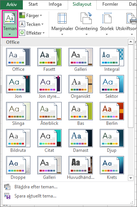Switch to the Infoga tab
The height and width of the screenshot is (207, 137).
pos(55,4)
